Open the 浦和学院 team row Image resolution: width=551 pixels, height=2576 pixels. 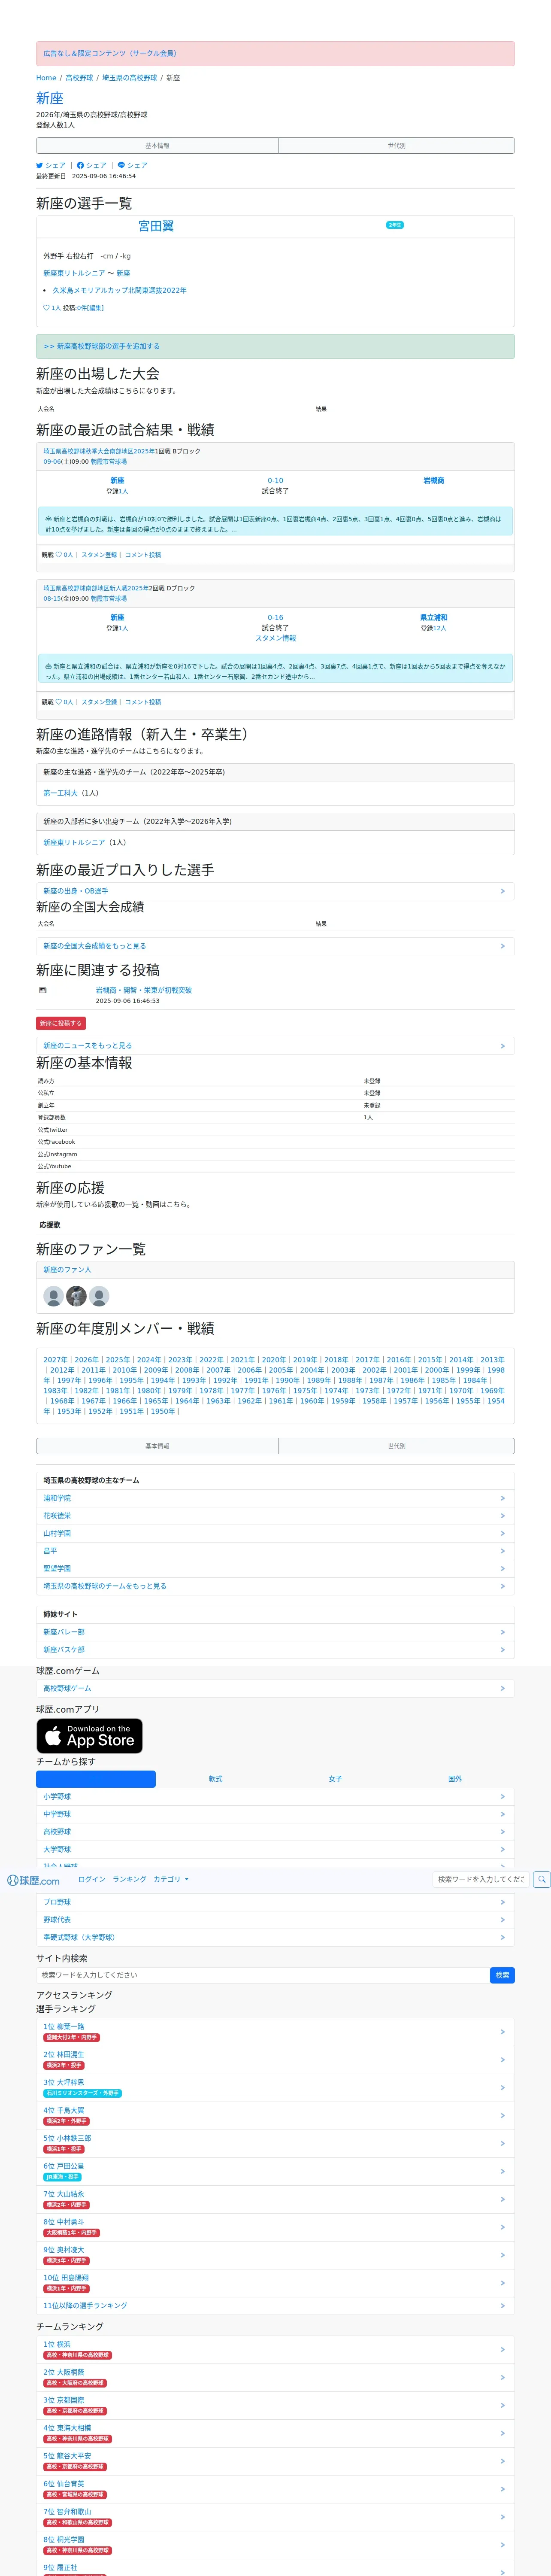pos(275,1499)
